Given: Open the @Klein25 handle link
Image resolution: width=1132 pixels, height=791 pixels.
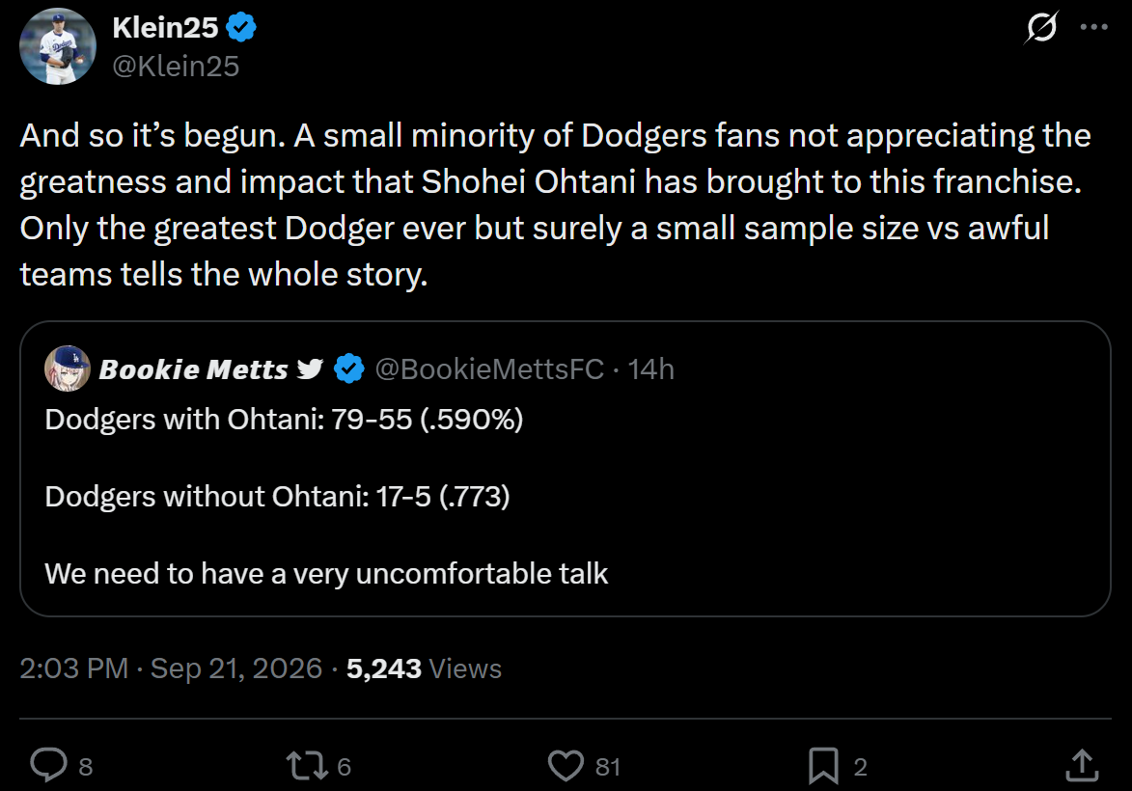Looking at the screenshot, I should [176, 67].
